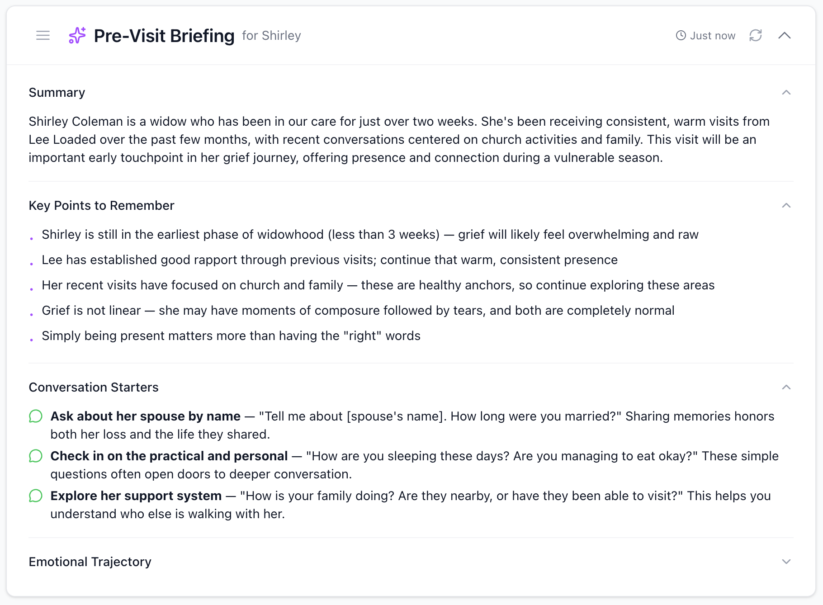Click the chat bubble beside Explore her support system

35,496
